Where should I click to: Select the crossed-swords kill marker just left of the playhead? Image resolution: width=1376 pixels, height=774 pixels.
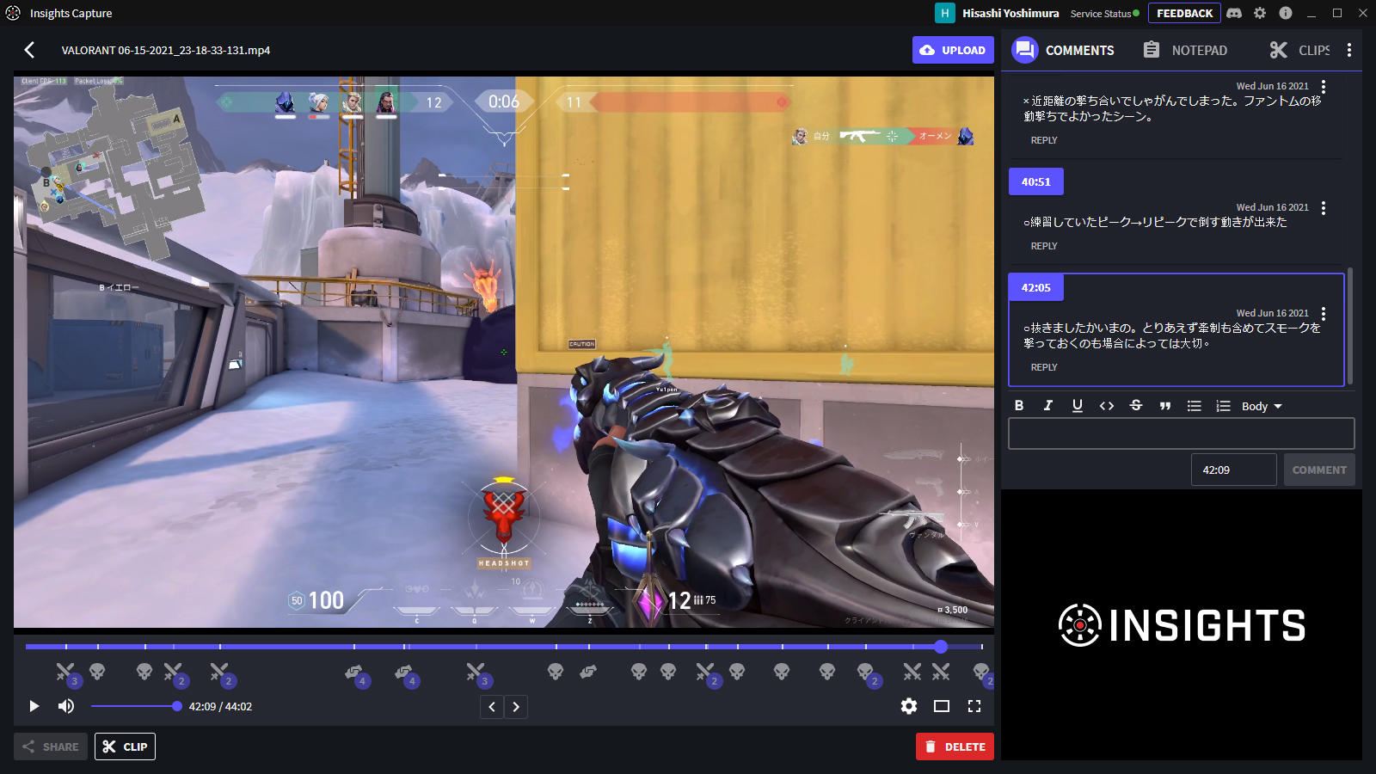pos(912,671)
